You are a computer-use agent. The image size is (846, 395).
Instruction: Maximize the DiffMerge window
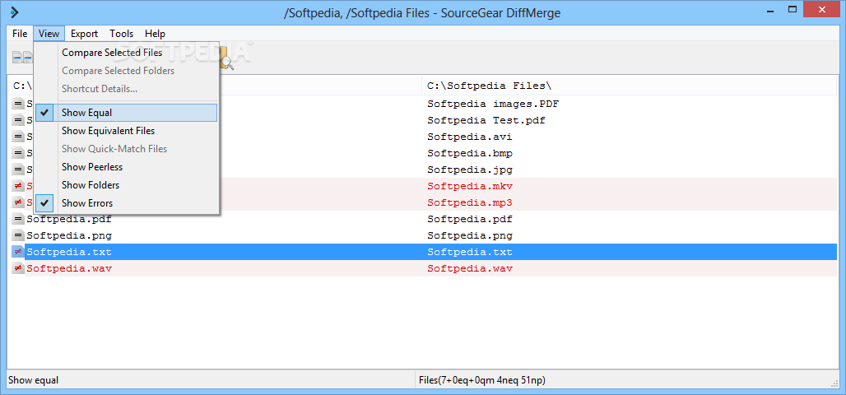[x=793, y=10]
